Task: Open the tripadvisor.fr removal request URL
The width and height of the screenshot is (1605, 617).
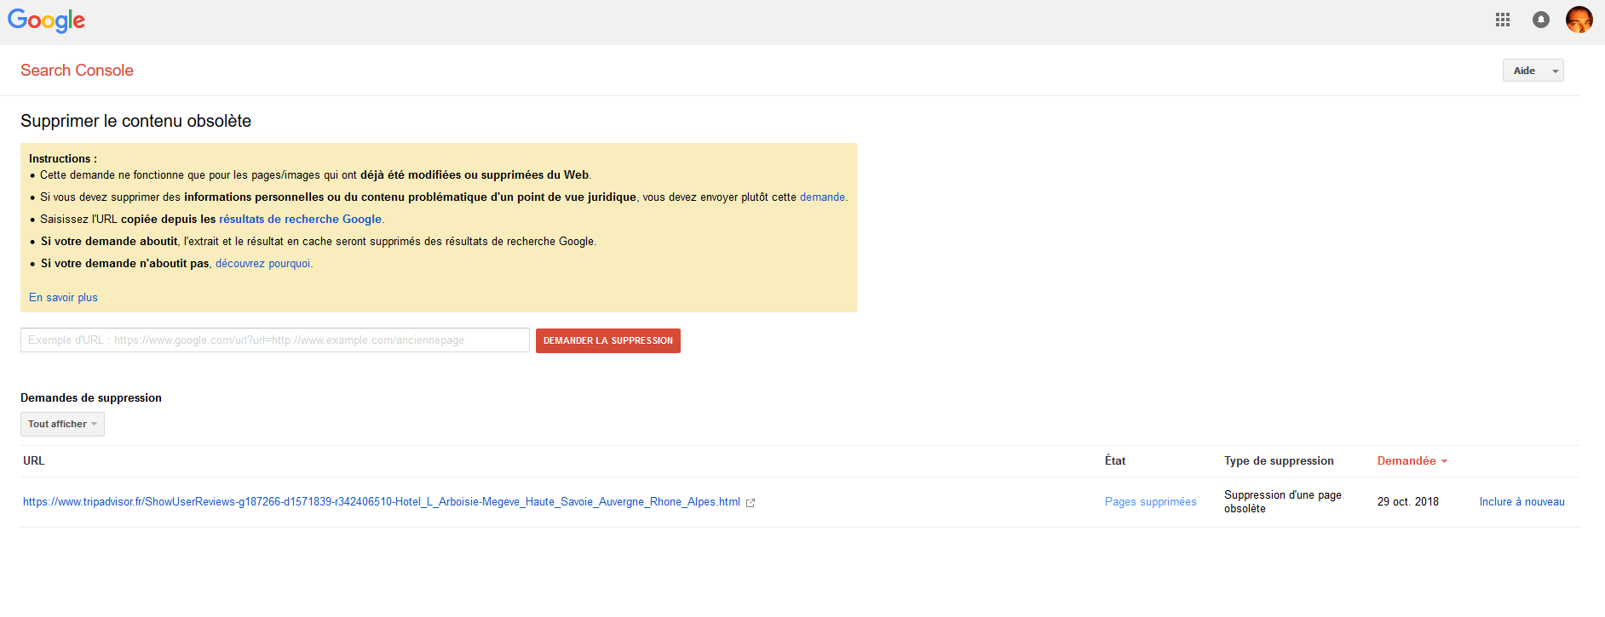Action: [x=382, y=501]
